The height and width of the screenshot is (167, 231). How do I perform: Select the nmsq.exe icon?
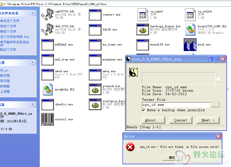95,75
